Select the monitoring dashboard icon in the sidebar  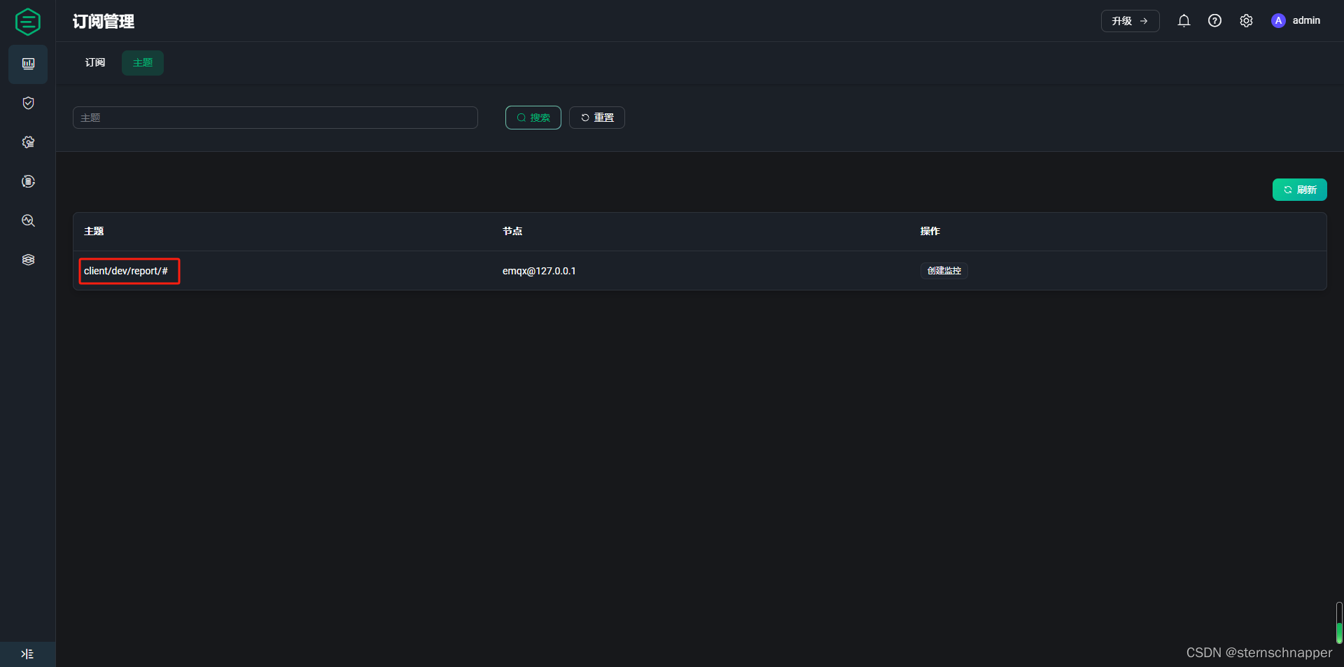click(x=28, y=64)
